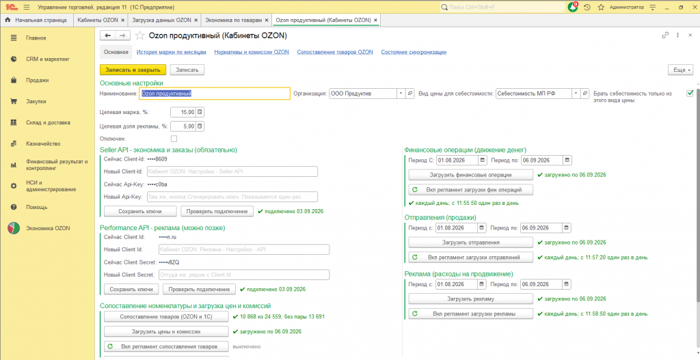Switch to Экономика по товарам tab
Viewport: 700px width, 360px height.
pyautogui.click(x=234, y=20)
